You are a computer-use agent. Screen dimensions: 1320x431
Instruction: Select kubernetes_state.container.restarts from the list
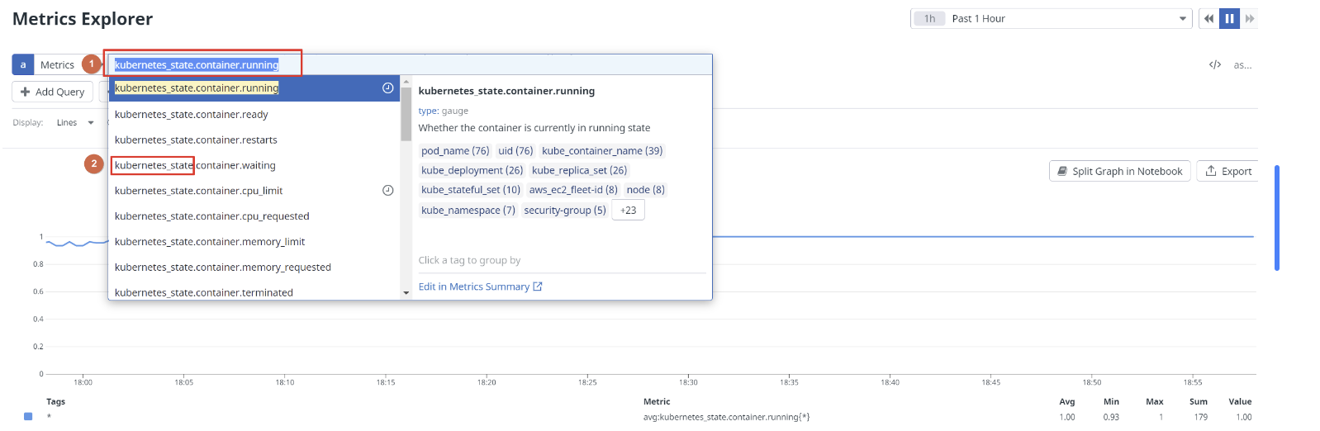[x=254, y=140]
